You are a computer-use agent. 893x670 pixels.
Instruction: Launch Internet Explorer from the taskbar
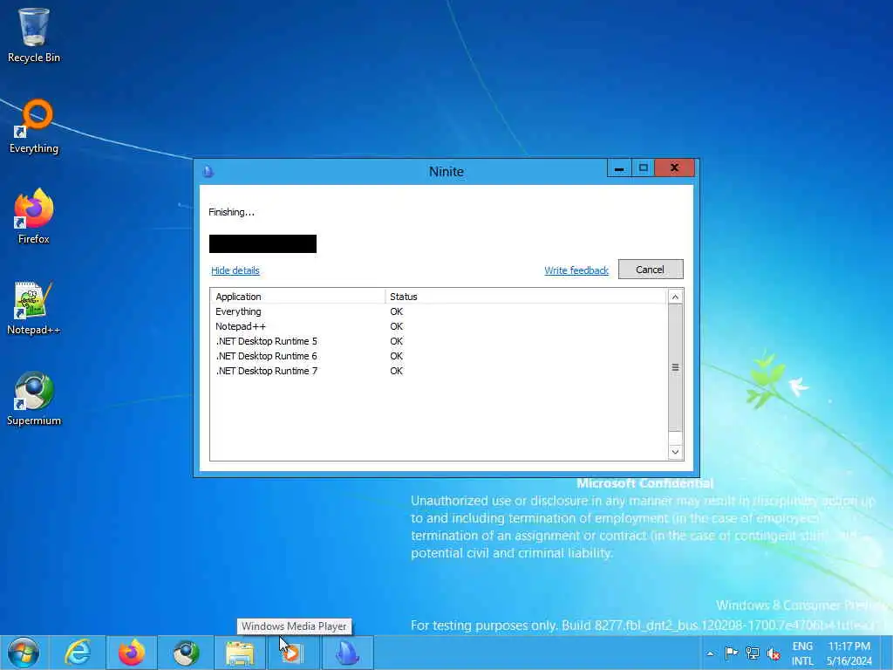click(x=78, y=653)
